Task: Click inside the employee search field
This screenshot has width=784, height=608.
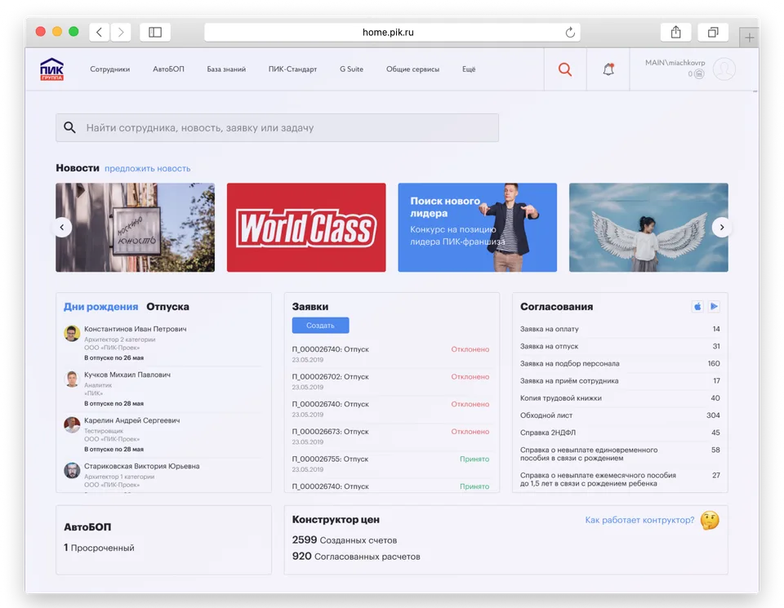Action: 278,127
